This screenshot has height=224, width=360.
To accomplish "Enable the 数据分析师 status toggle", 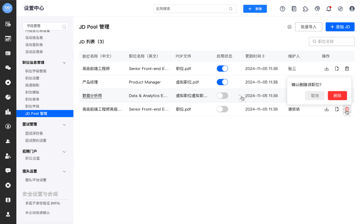I will (x=222, y=95).
